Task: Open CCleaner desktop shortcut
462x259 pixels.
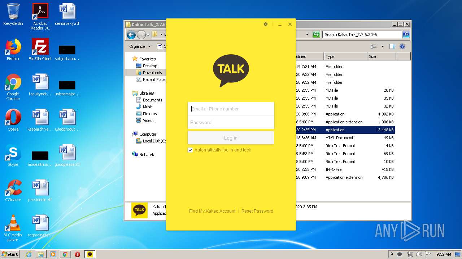Action: pyautogui.click(x=13, y=191)
